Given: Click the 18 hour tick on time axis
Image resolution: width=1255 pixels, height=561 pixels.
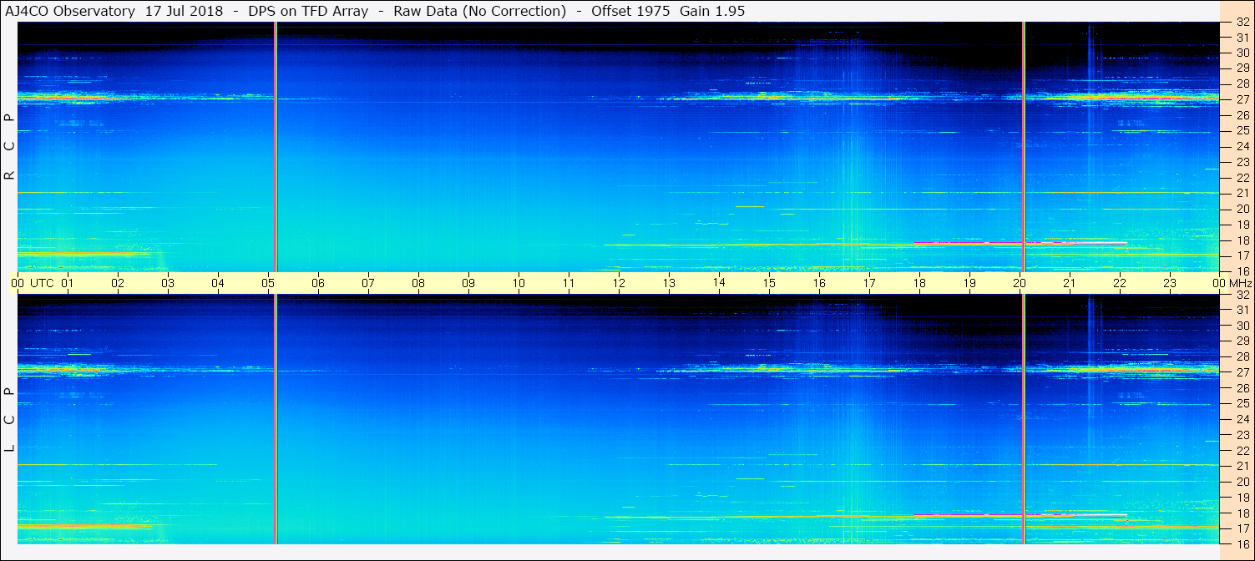Looking at the screenshot, I should 919,283.
